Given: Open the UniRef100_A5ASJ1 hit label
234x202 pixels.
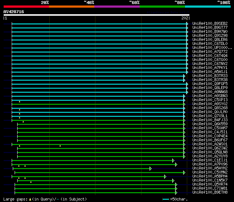Looking at the screenshot, I should click(210, 72).
